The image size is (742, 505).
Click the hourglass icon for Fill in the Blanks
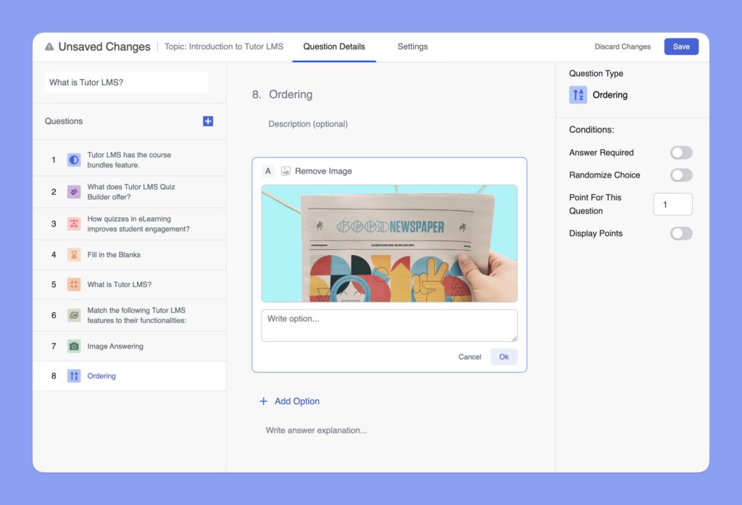74,254
